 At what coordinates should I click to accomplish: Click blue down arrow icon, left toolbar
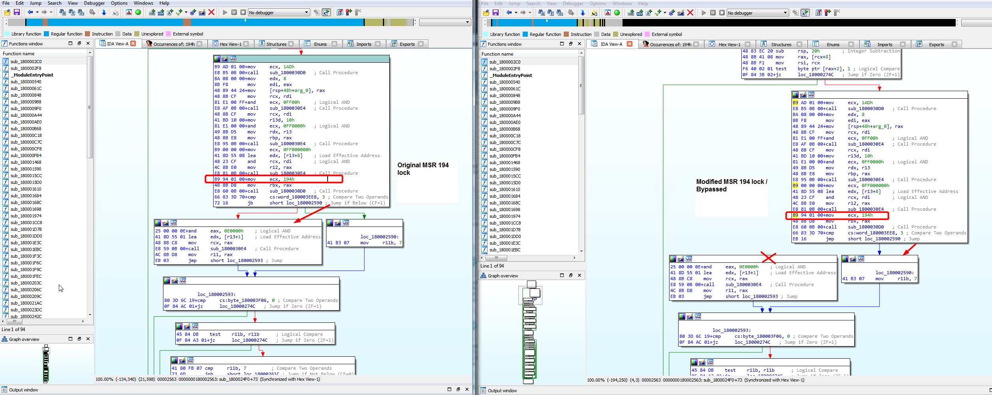pyautogui.click(x=104, y=12)
